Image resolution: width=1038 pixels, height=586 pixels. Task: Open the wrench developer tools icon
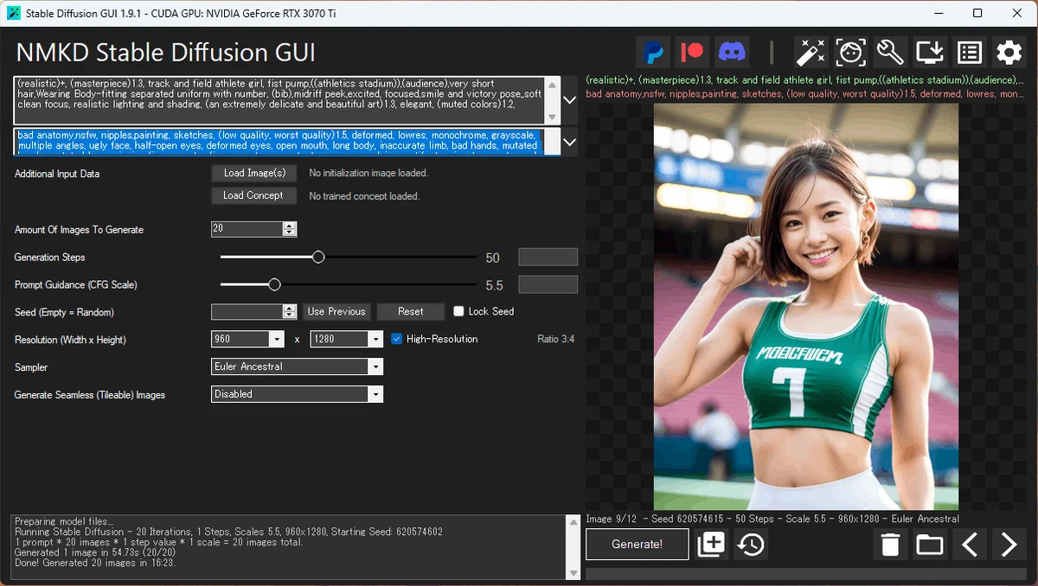pyautogui.click(x=890, y=53)
